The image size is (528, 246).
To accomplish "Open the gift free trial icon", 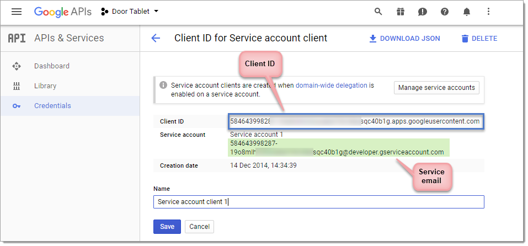I will pos(400,12).
